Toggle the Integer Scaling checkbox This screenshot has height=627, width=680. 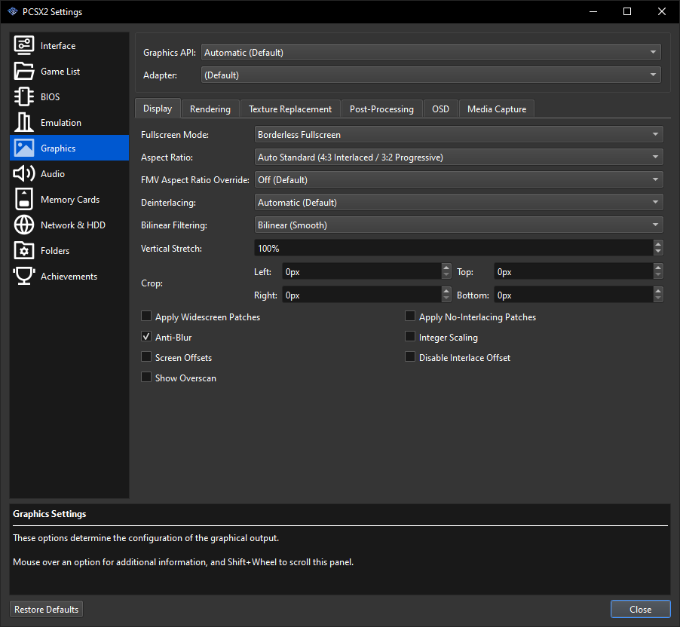410,336
